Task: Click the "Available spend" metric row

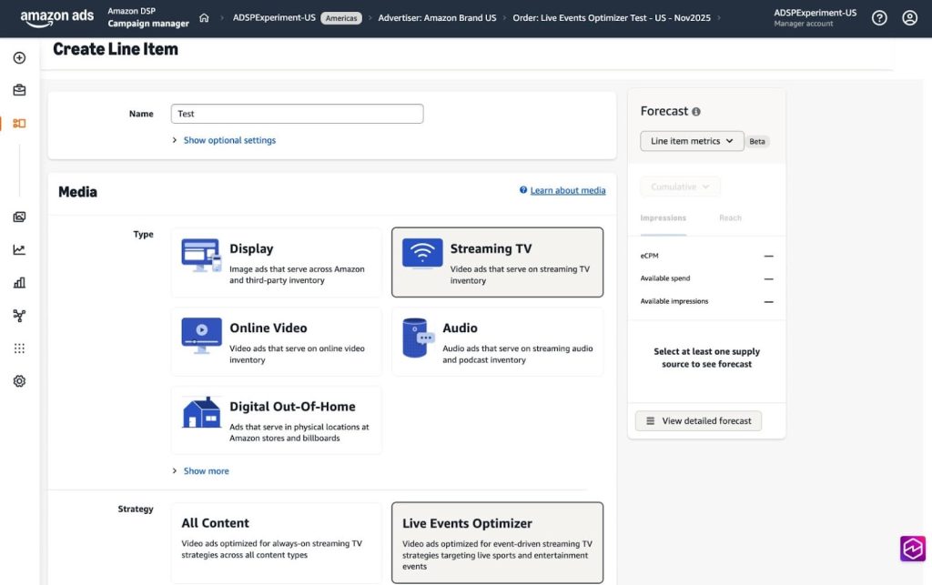Action: tap(706, 278)
